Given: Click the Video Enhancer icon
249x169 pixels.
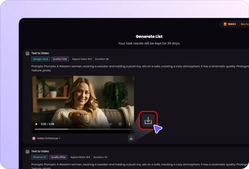Looking at the screenshot, I should point(33,138).
